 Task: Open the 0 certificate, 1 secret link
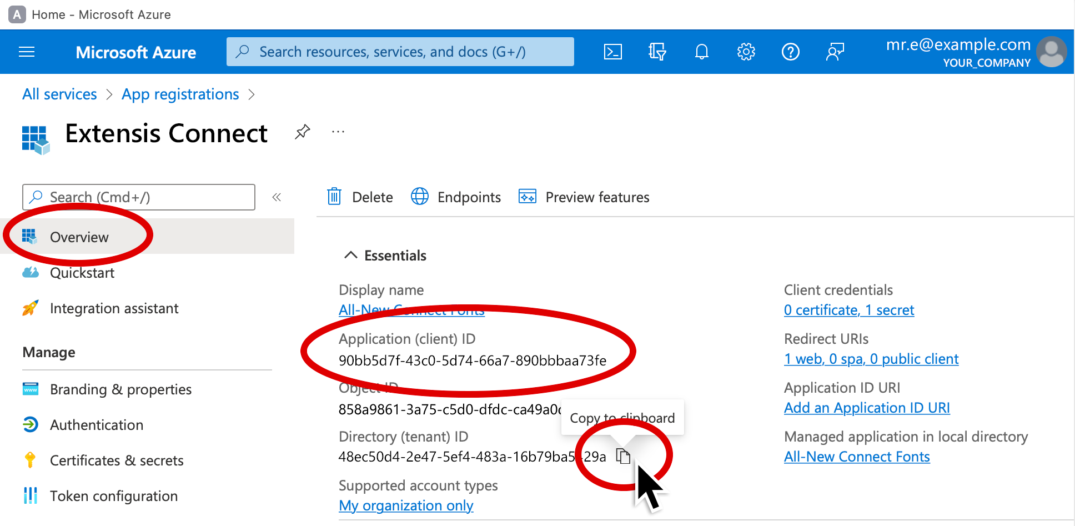(x=849, y=310)
